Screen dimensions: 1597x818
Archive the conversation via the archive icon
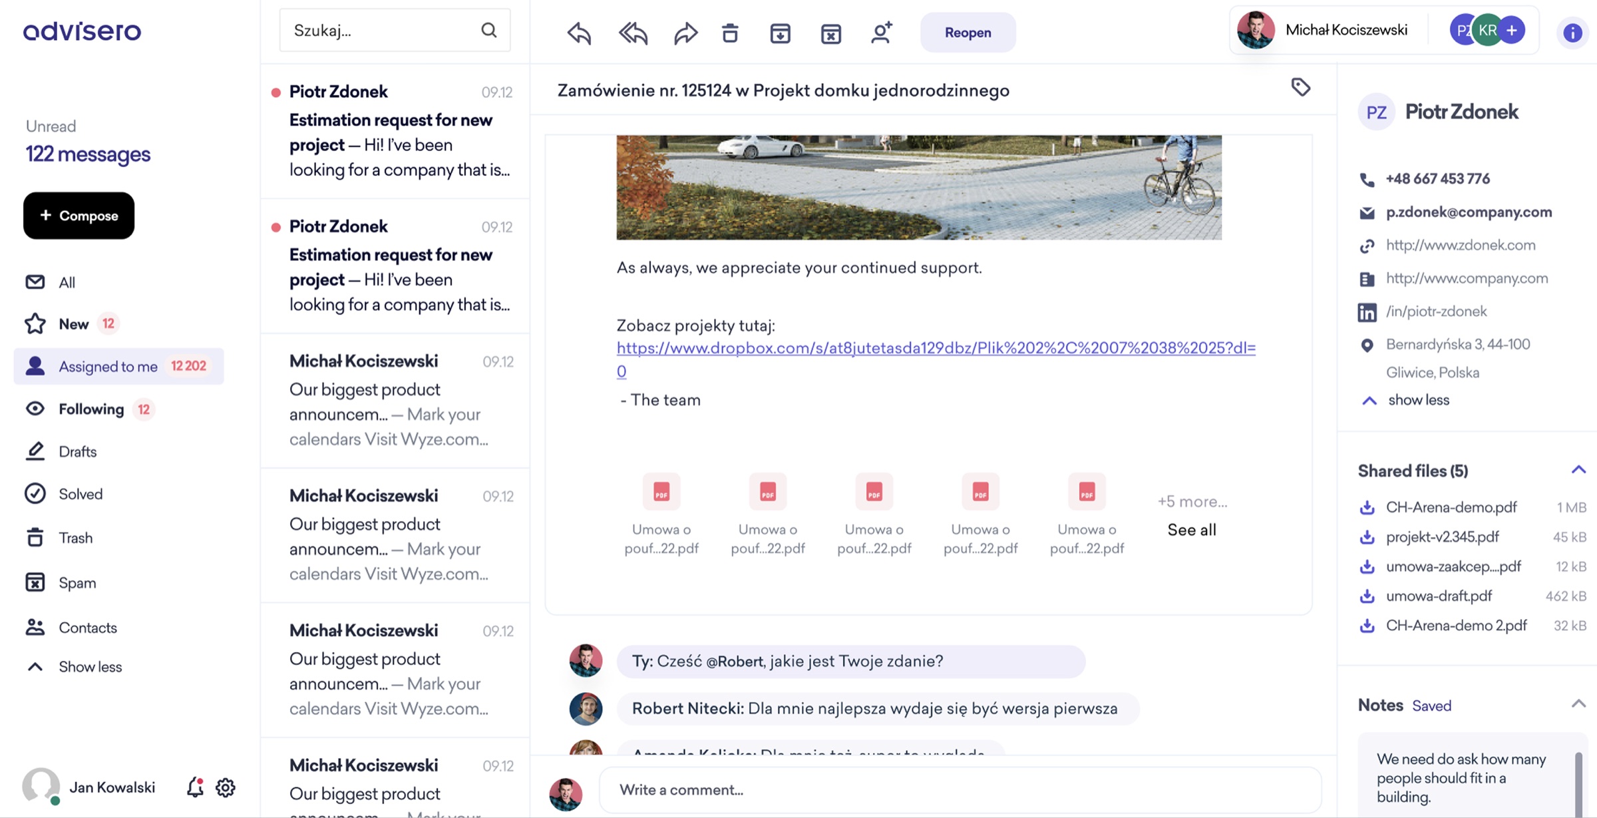(780, 32)
